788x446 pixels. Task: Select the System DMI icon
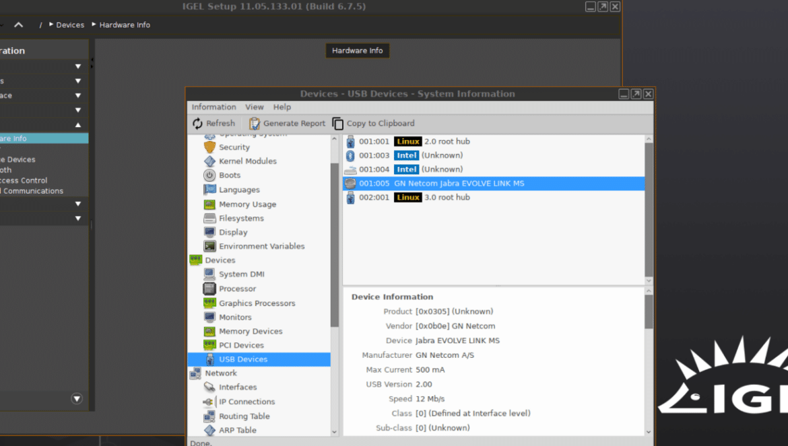coord(209,274)
